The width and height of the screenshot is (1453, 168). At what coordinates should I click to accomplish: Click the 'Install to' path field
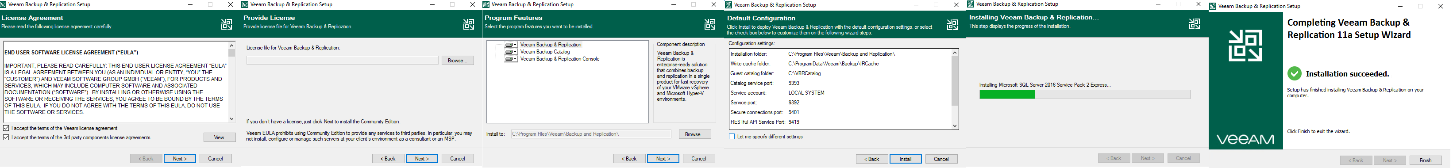click(x=591, y=134)
